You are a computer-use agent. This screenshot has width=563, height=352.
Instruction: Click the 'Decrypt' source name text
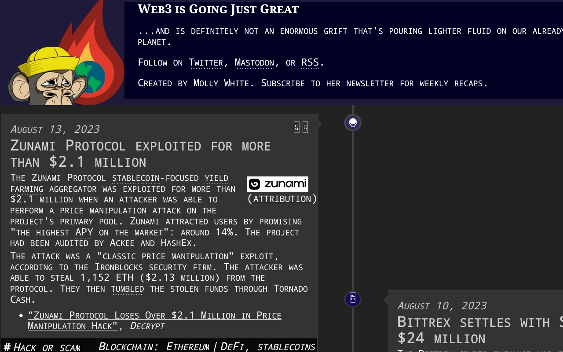pos(147,326)
